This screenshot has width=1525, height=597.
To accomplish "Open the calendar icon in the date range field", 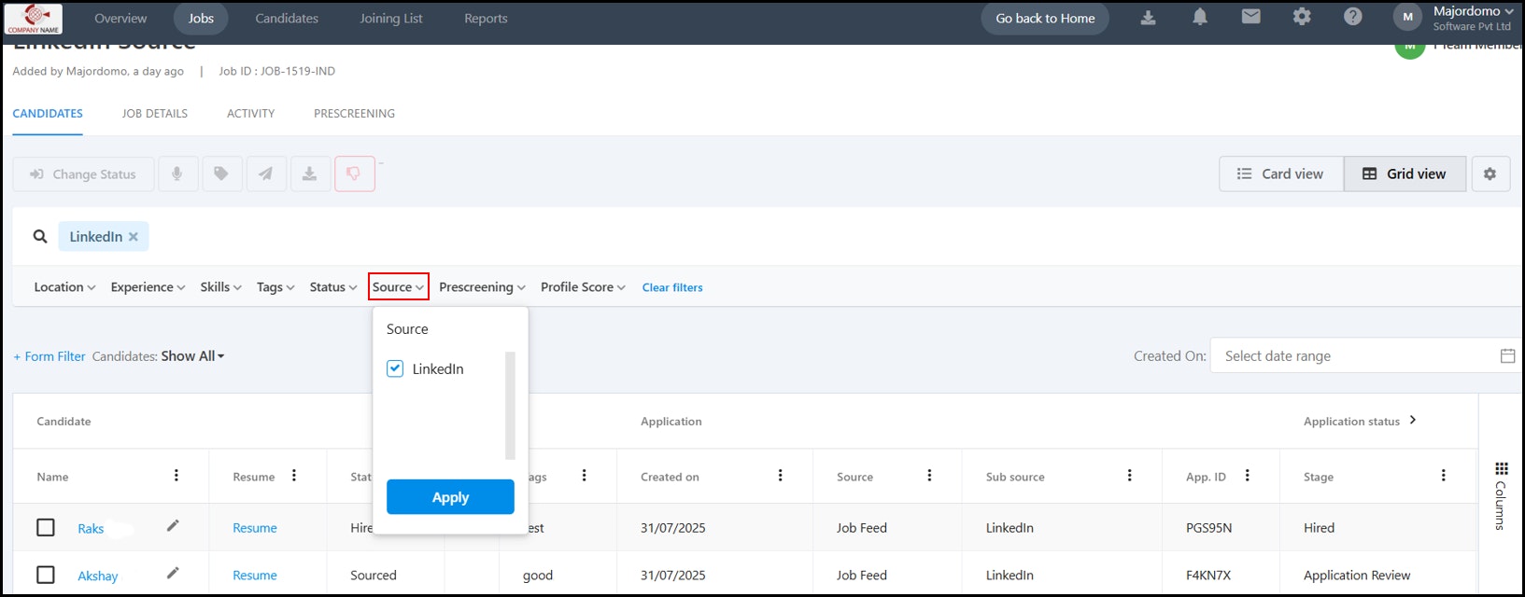I will pyautogui.click(x=1507, y=355).
